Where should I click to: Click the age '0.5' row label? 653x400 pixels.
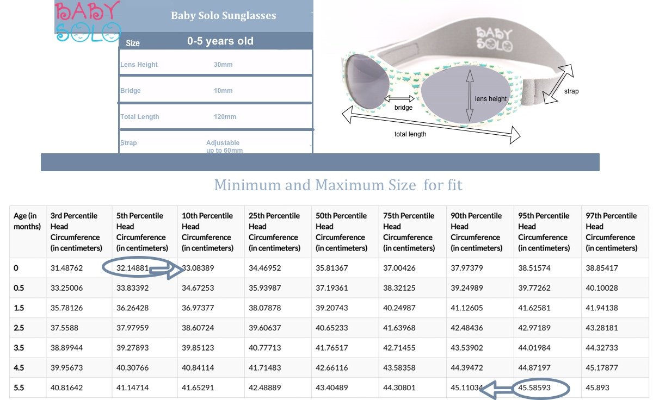coord(19,288)
